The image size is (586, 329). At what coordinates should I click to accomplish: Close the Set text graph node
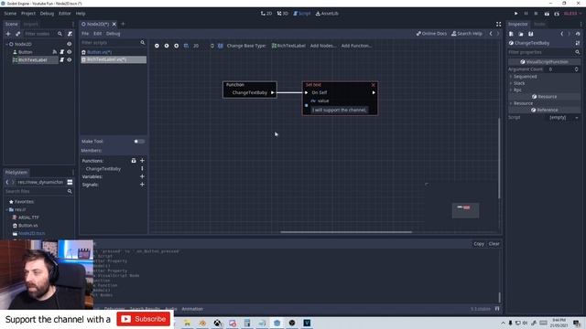pos(373,85)
